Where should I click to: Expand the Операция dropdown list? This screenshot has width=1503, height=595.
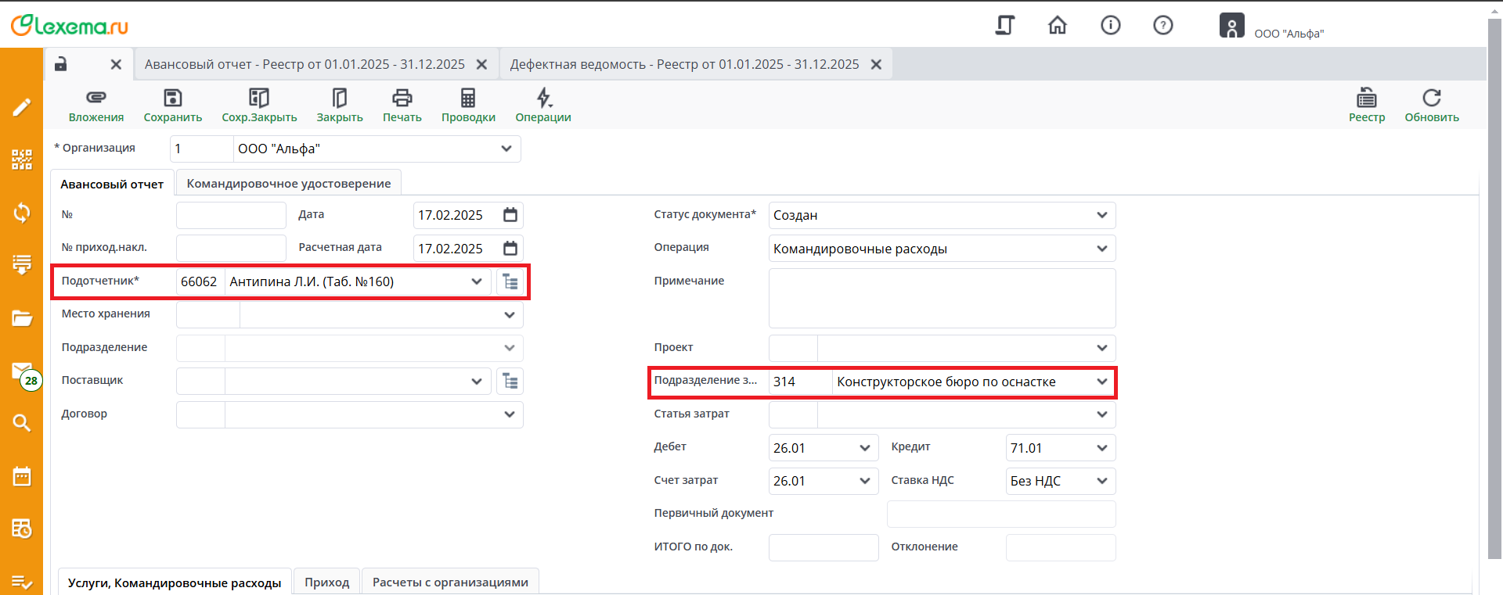click(x=1101, y=249)
